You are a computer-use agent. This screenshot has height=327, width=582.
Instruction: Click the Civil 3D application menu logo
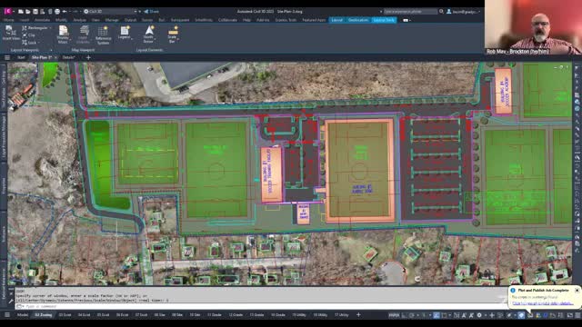point(7,12)
